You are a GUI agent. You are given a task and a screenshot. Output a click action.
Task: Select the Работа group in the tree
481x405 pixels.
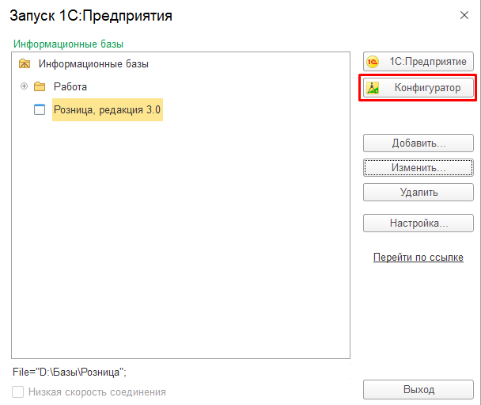click(70, 86)
